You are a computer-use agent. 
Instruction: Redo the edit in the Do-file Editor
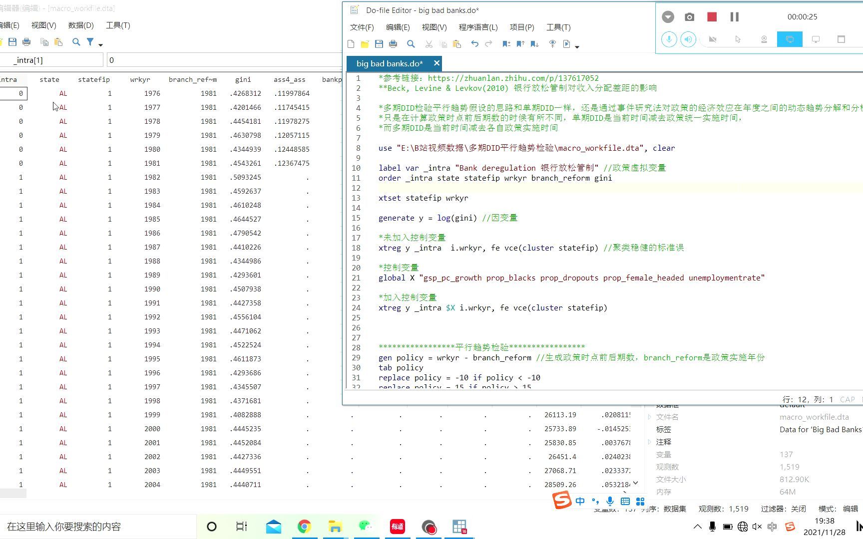point(488,44)
